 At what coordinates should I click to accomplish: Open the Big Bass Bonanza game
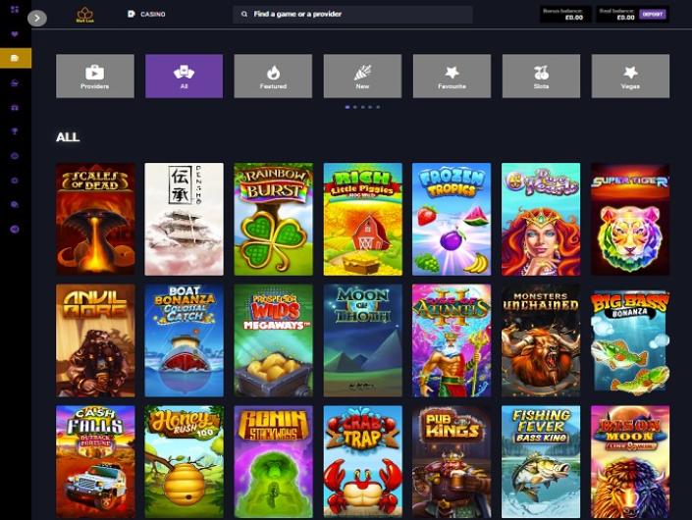coord(630,340)
